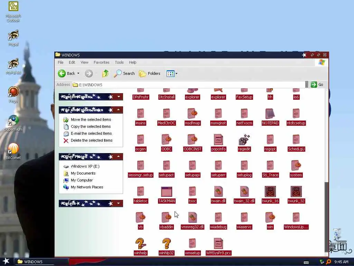
Task: Click the Start star button
Action: 6,262
